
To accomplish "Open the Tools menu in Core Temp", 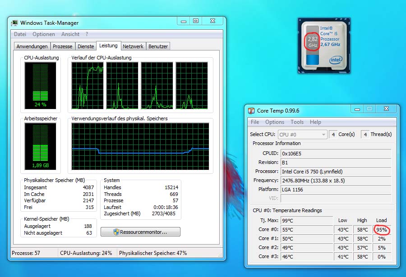I will [x=297, y=122].
